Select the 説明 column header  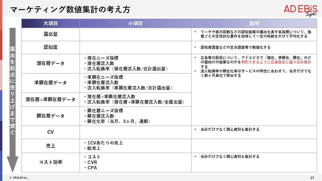click(254, 23)
